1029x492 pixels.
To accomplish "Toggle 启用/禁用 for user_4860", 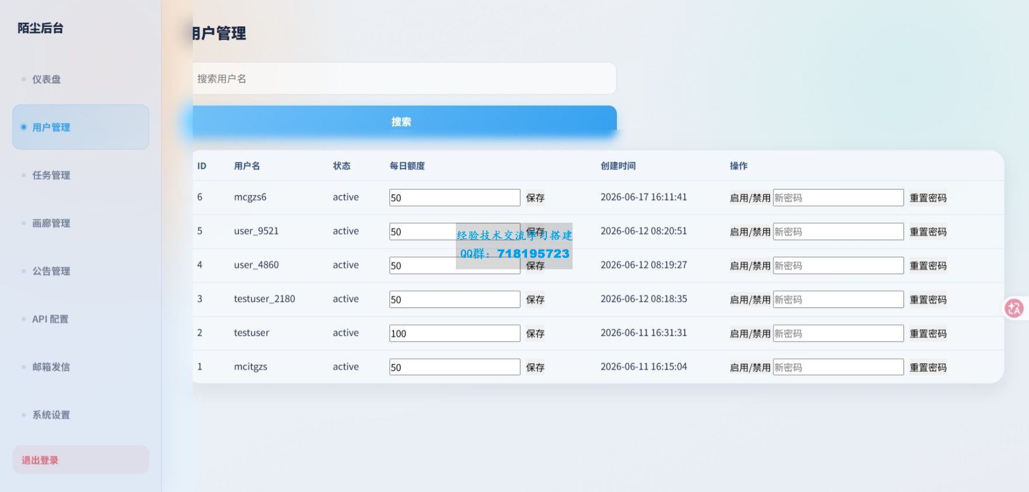I will (750, 266).
